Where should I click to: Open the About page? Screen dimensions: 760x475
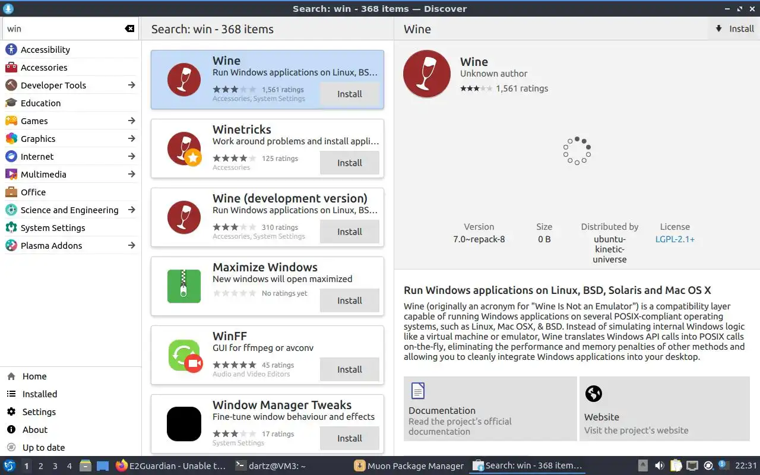pos(71,430)
